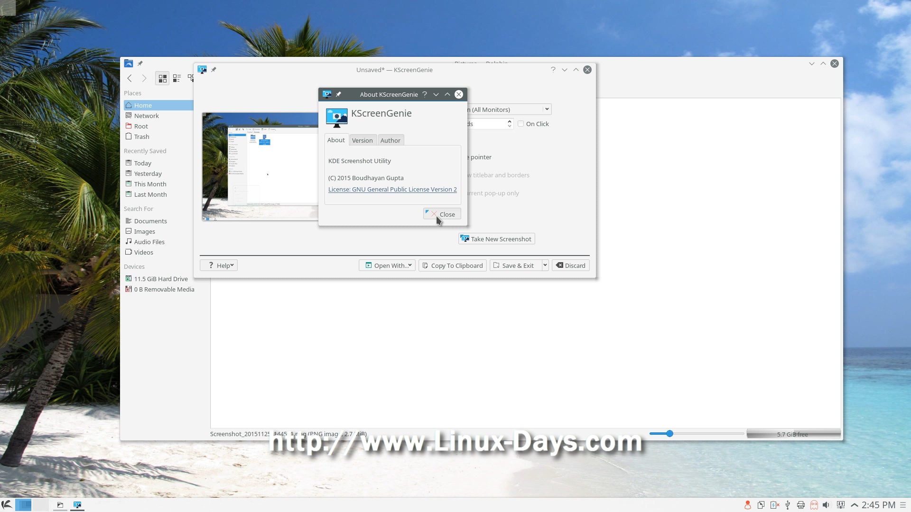Image resolution: width=911 pixels, height=512 pixels.
Task: Open the volume control tray icon
Action: click(x=827, y=505)
